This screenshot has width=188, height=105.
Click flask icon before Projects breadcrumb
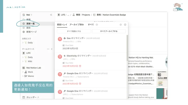[74, 15]
